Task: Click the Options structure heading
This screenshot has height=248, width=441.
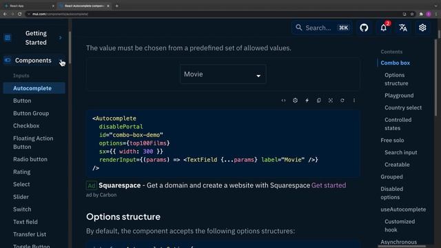Action: point(123,217)
